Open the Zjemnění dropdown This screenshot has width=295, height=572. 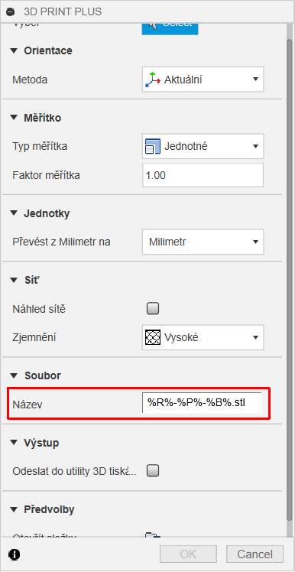tap(203, 337)
